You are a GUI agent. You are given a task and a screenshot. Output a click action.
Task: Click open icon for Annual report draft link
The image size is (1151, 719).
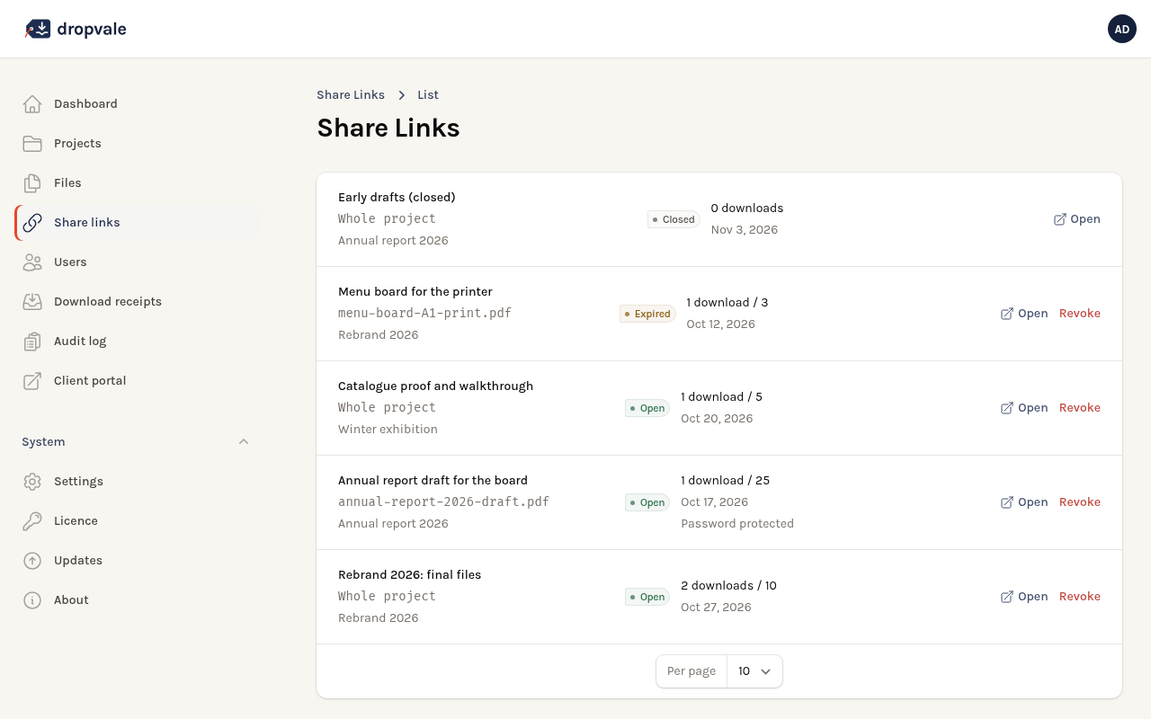(1007, 502)
